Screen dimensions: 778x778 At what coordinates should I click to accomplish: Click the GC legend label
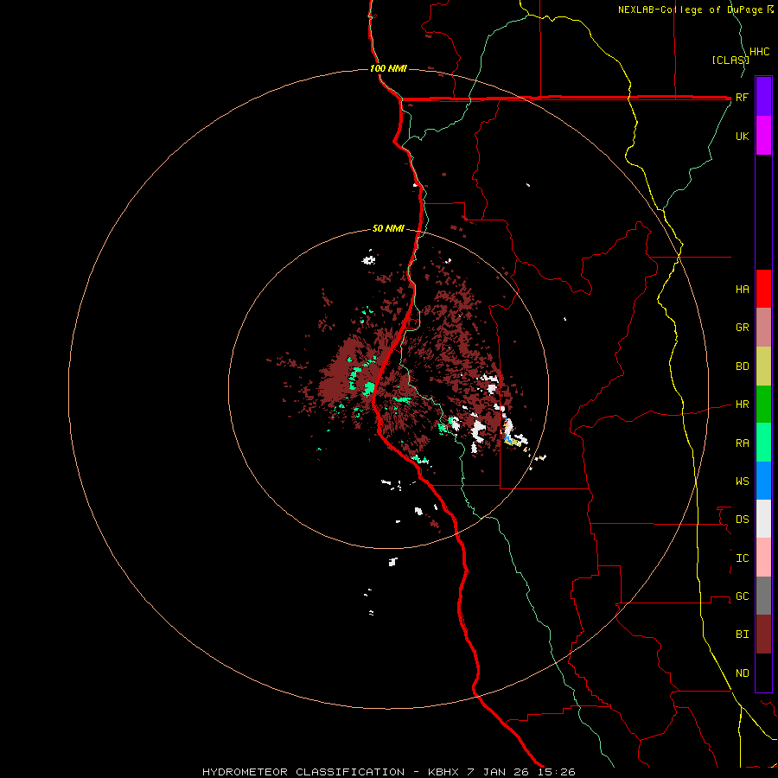742,596
